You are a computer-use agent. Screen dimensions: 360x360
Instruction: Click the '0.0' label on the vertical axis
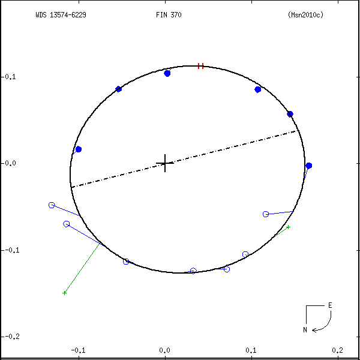point(10,163)
